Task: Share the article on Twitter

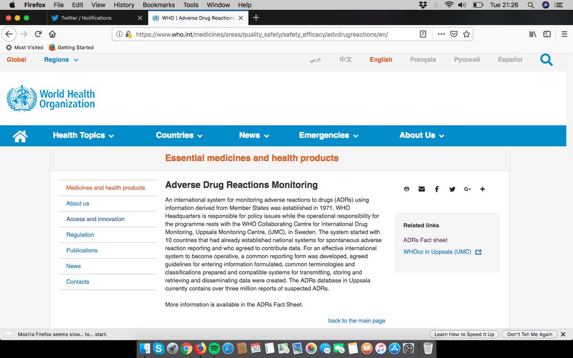Action: pos(452,189)
